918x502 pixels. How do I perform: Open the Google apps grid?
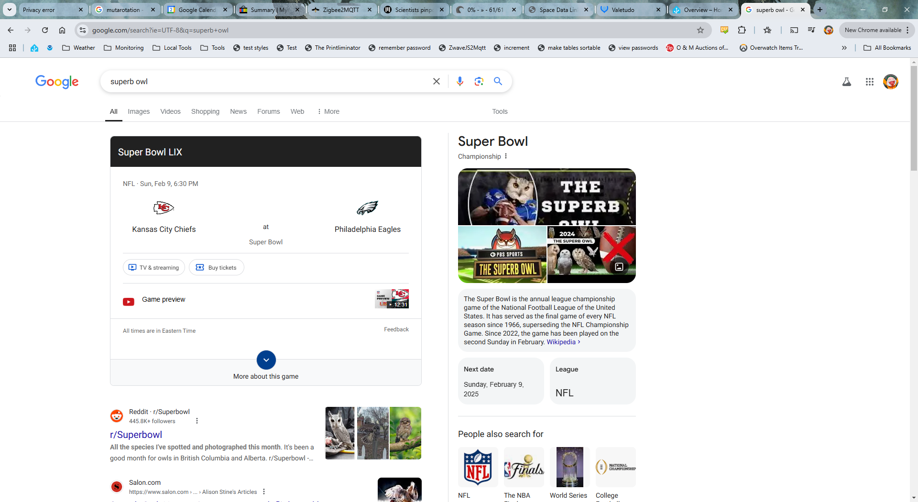[869, 82]
